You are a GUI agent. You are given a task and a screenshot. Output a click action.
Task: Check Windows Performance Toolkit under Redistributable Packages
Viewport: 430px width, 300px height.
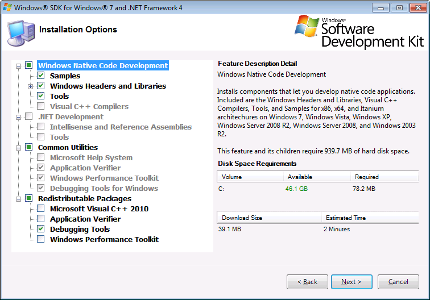click(x=41, y=239)
